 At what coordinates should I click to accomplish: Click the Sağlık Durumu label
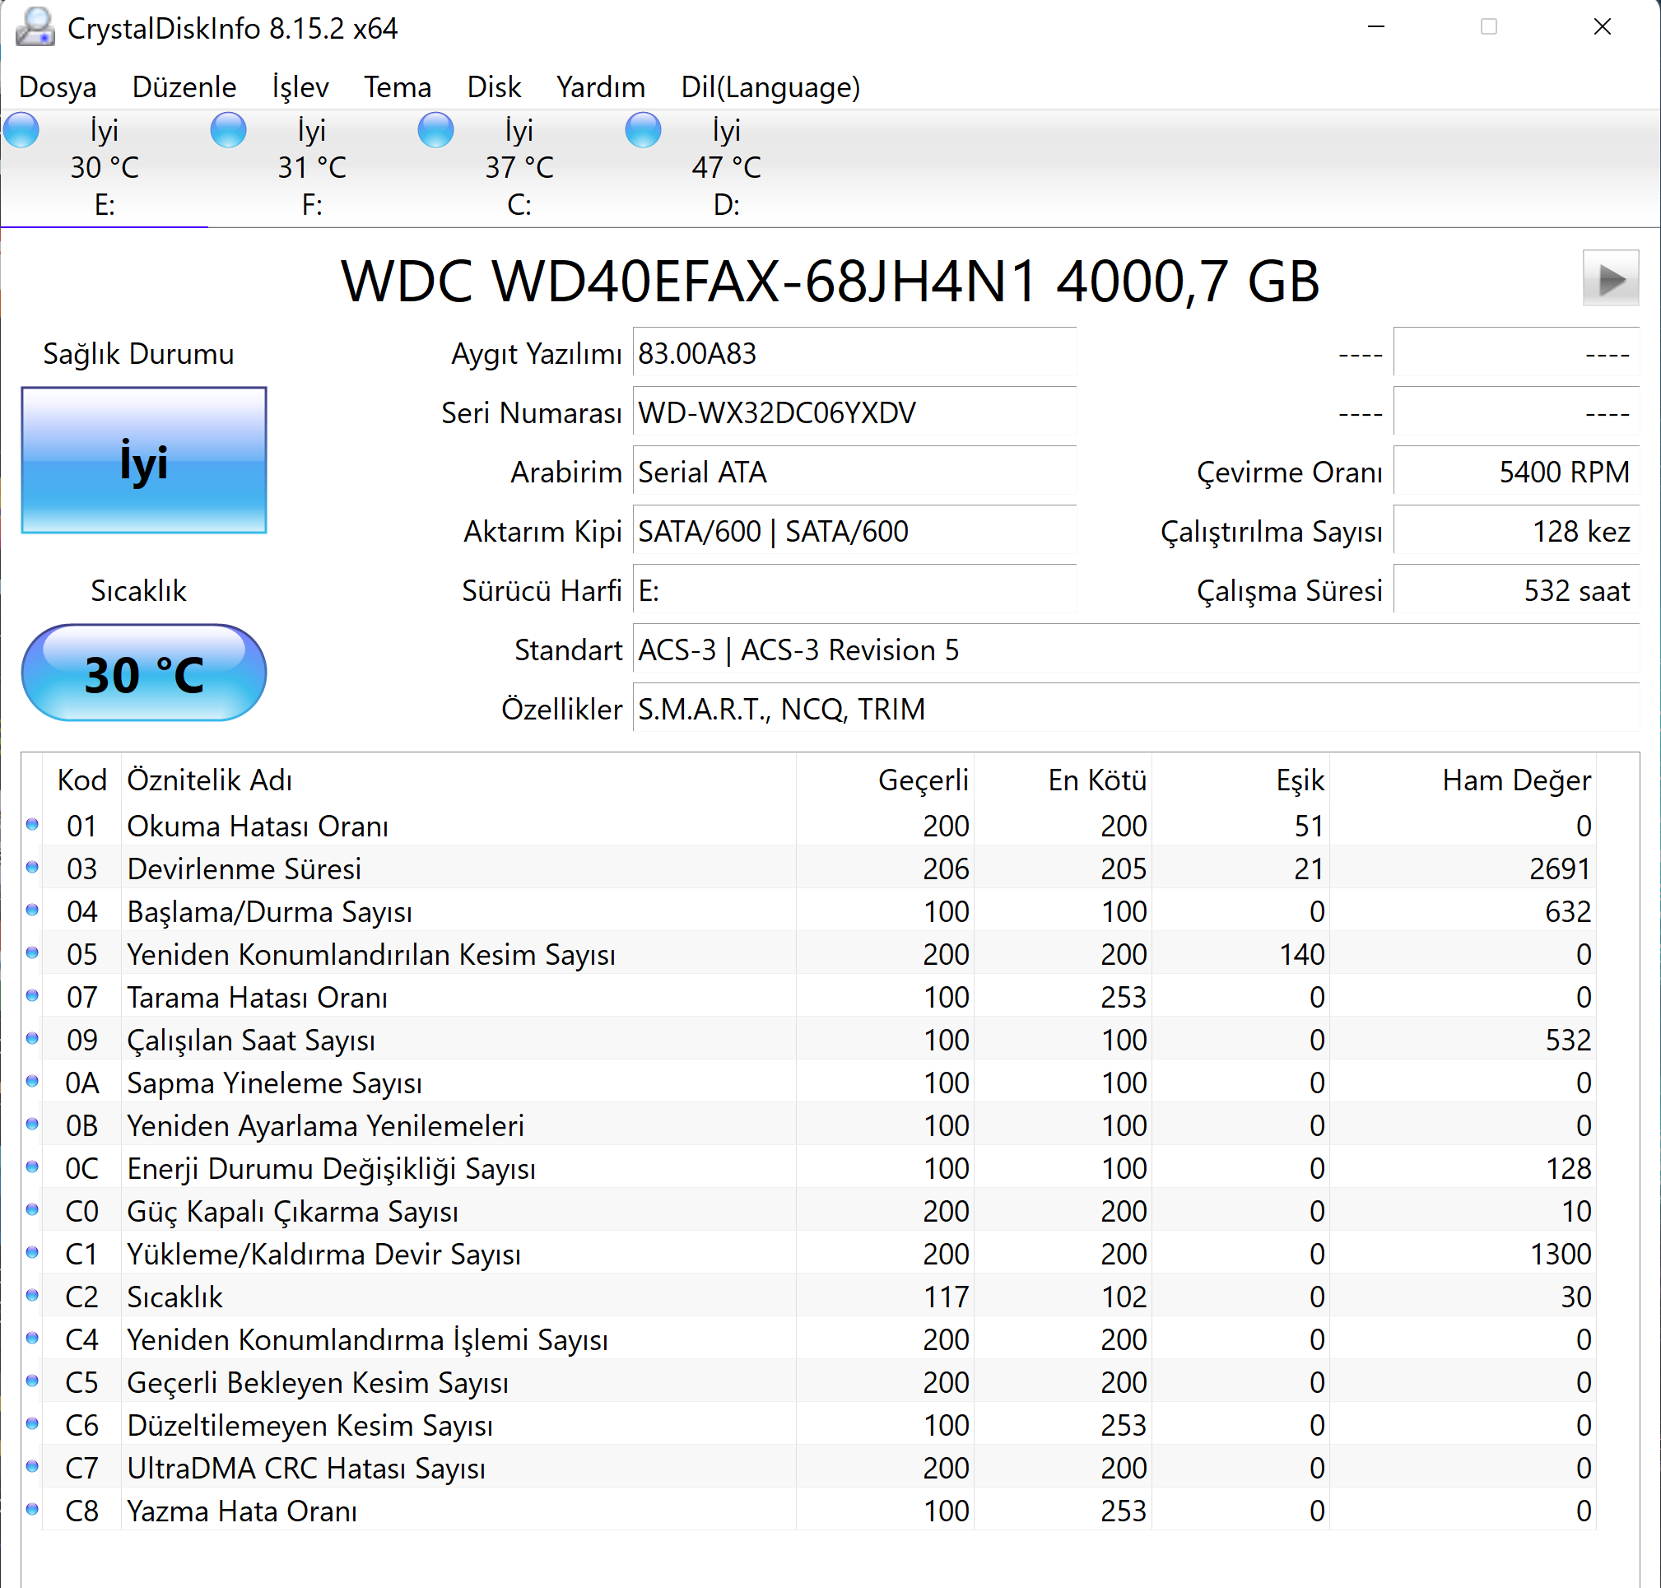click(139, 354)
